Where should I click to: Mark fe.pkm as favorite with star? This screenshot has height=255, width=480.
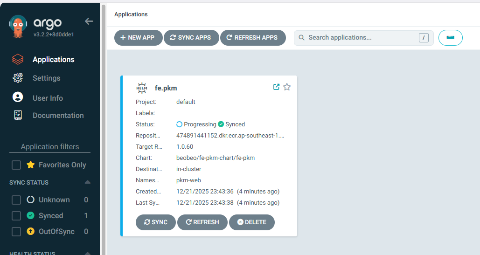click(x=287, y=87)
